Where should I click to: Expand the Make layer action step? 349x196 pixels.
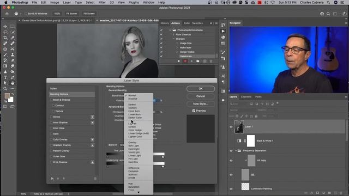[x=177, y=47]
